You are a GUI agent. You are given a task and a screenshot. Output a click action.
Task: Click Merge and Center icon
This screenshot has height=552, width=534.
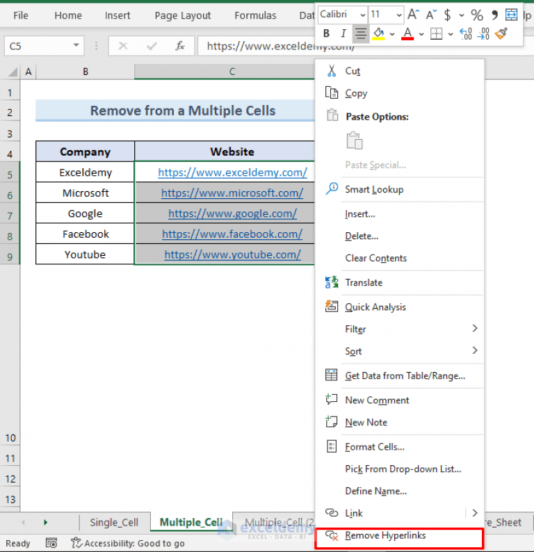[x=511, y=15]
